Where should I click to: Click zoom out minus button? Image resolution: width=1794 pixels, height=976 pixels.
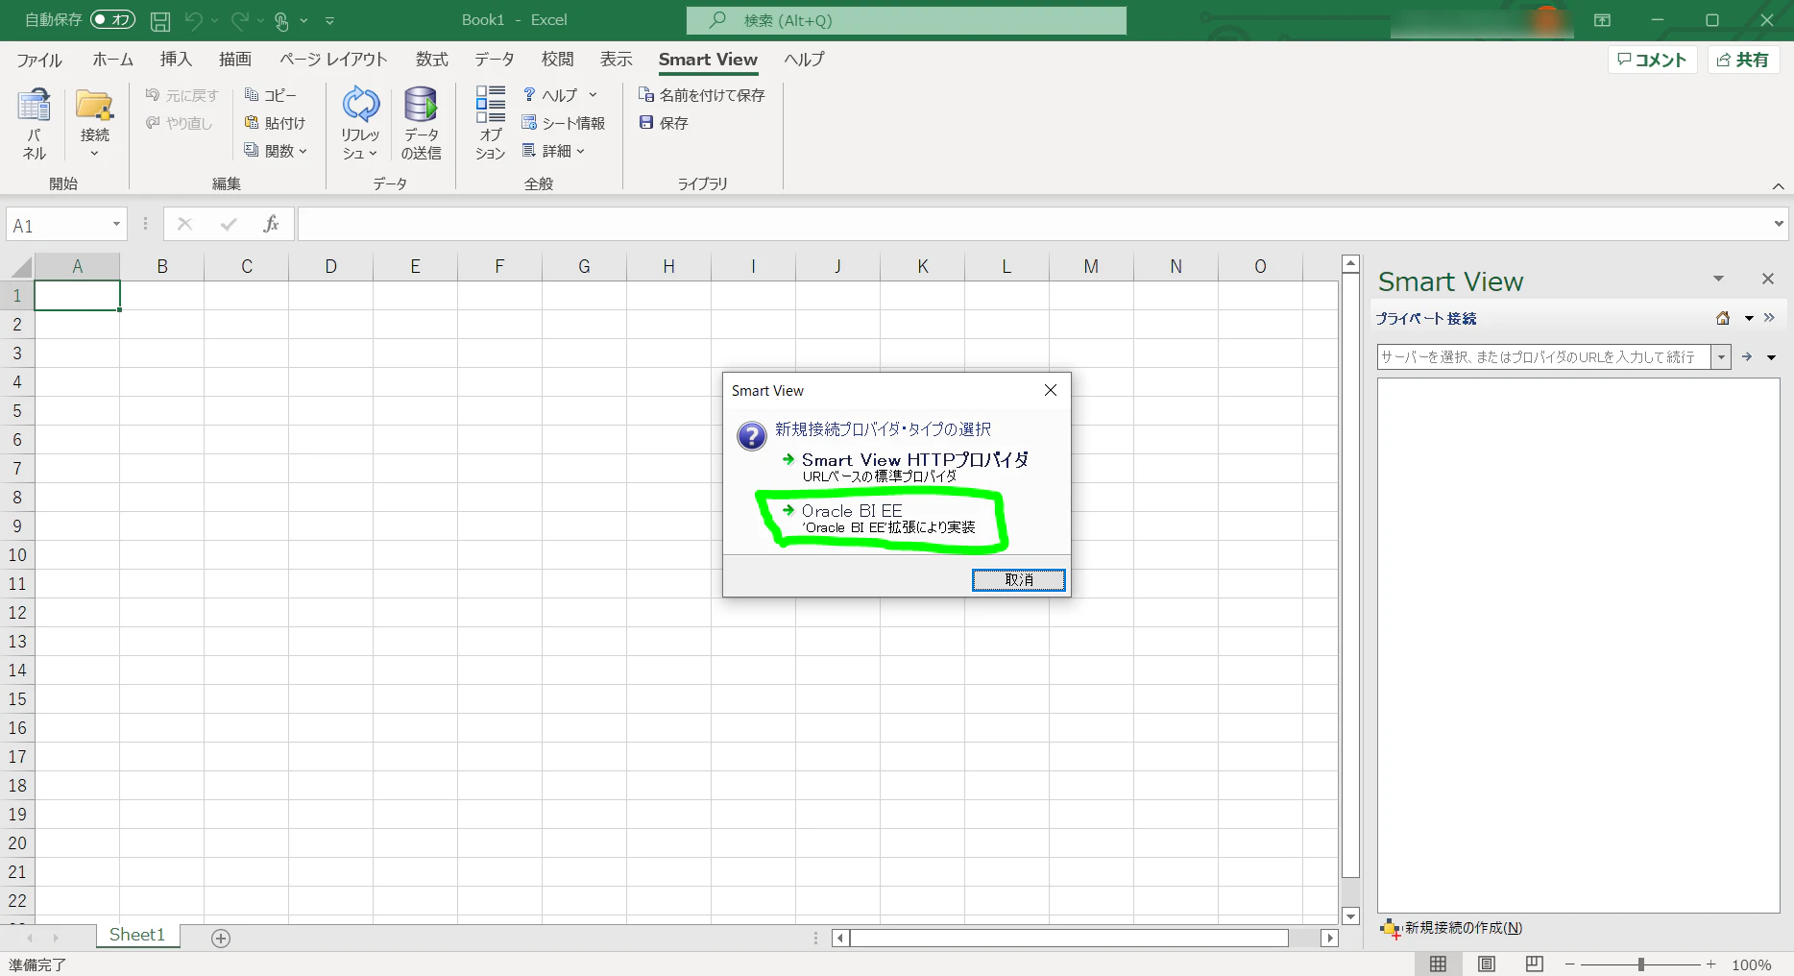point(1570,964)
